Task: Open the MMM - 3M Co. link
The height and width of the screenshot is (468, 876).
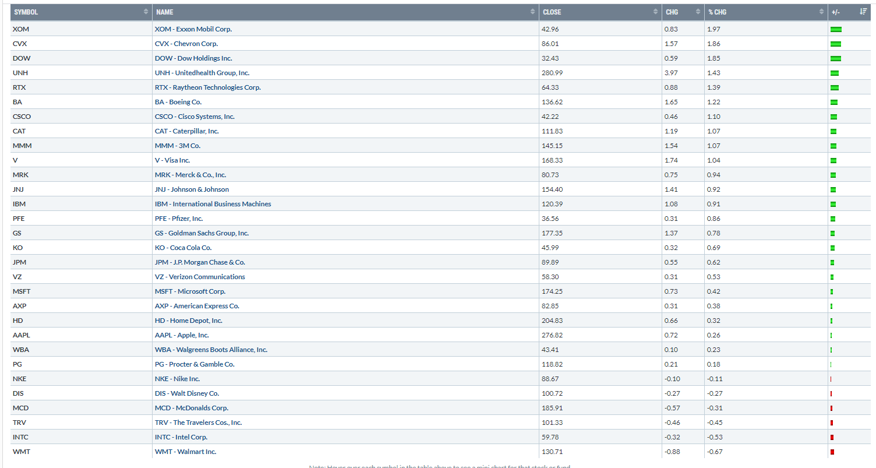Action: click(178, 146)
